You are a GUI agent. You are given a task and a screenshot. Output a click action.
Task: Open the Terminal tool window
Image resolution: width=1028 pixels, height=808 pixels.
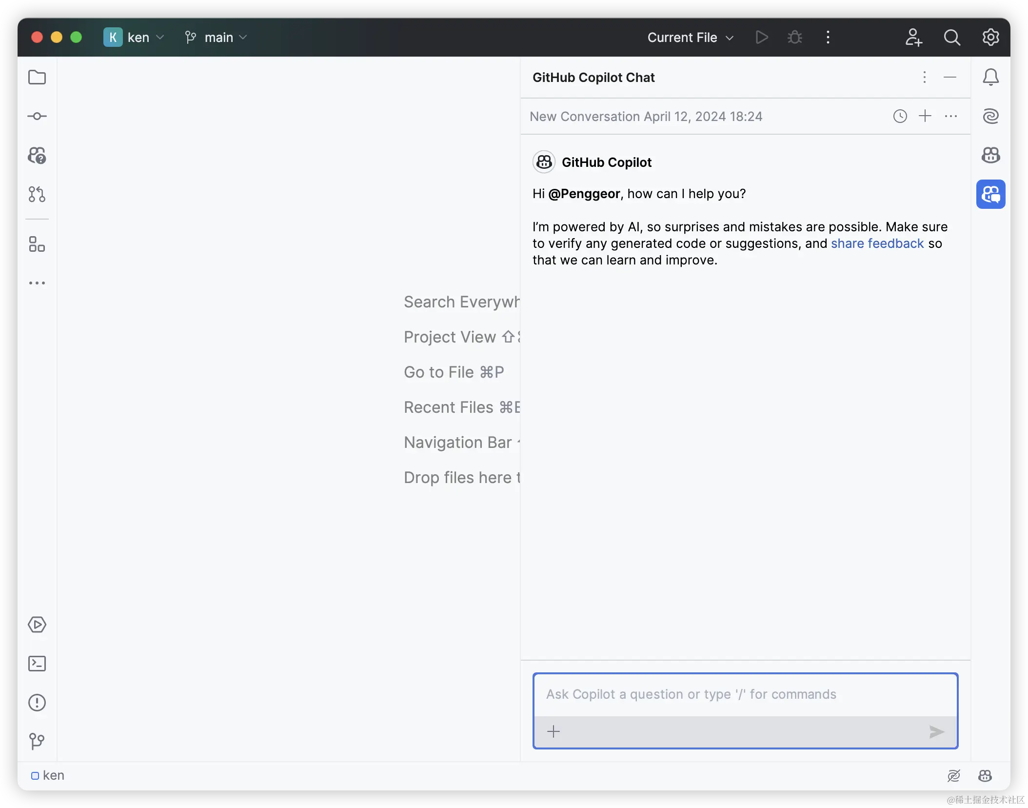[37, 664]
